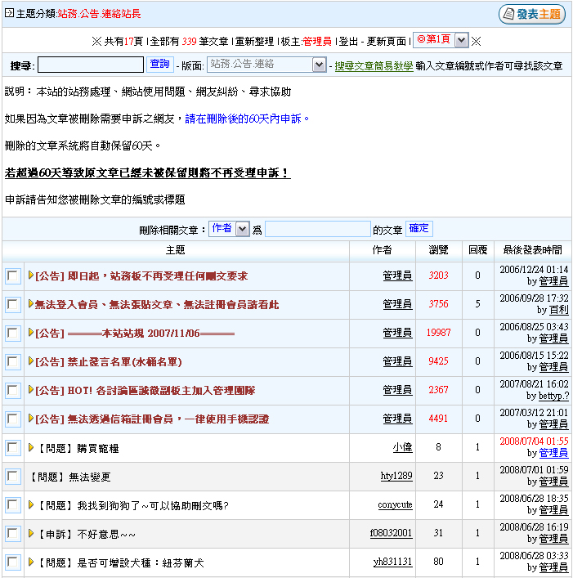
Task: Click arrow icon beside 不好意思~~ appeal thread
Action: [x=31, y=533]
